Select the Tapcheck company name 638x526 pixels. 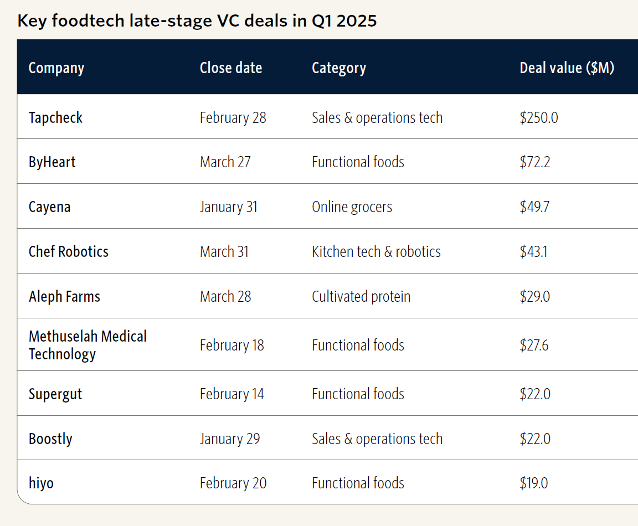[55, 117]
